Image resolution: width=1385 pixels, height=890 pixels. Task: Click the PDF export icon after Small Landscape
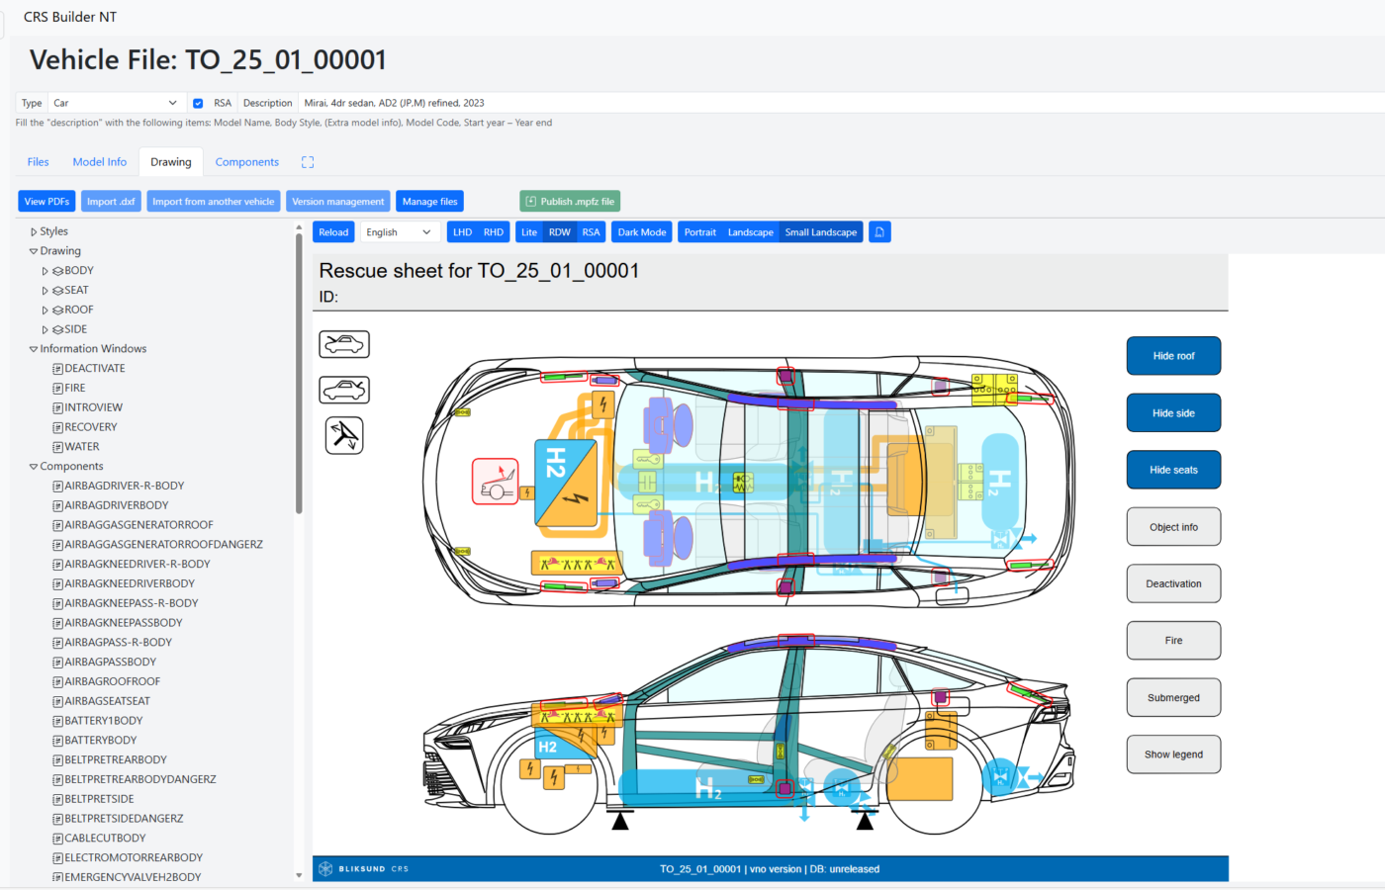[x=879, y=232]
